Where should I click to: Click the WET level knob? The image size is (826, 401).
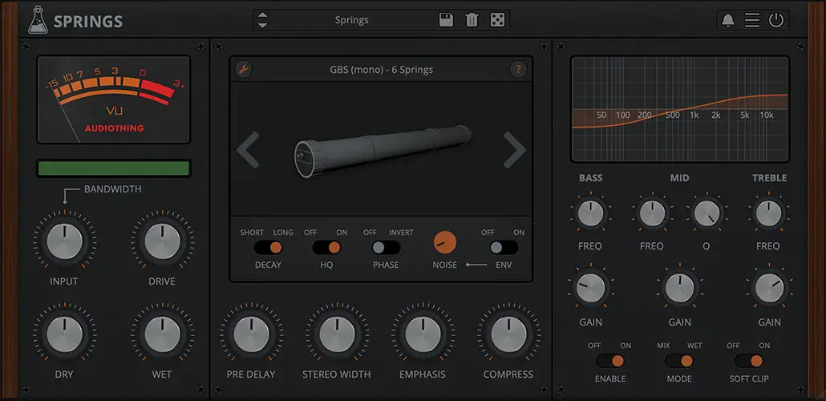click(162, 334)
